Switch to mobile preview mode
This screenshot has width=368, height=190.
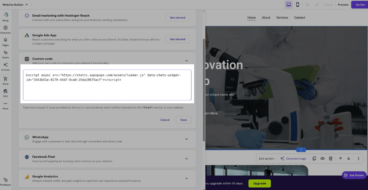[298, 5]
